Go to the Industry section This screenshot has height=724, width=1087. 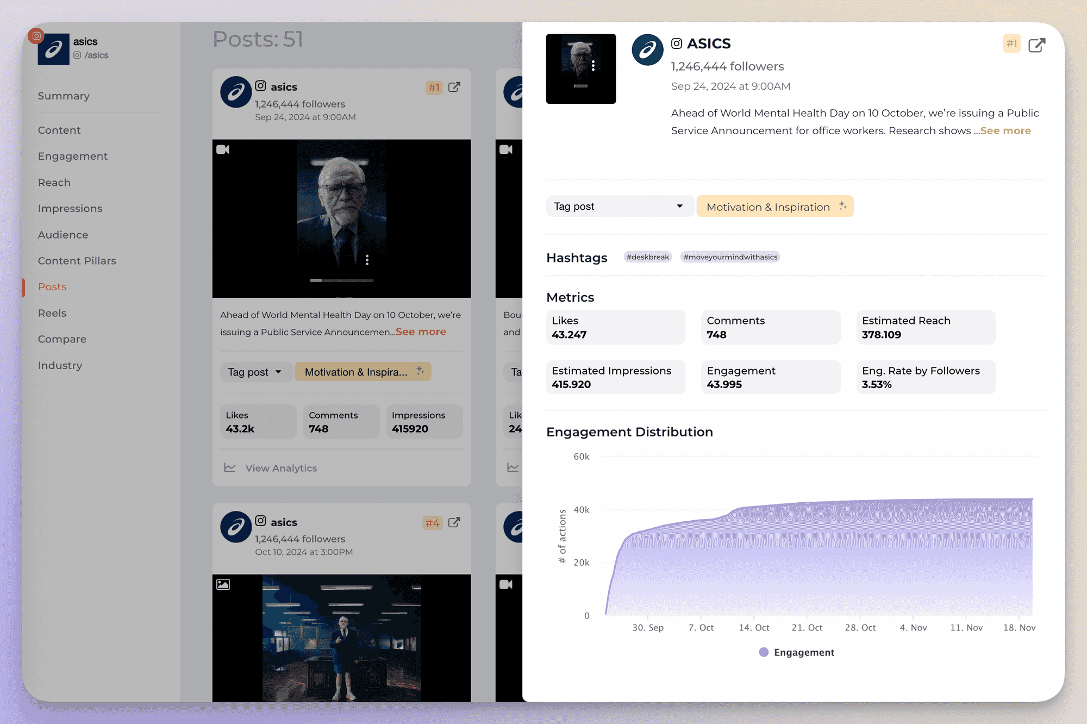(60, 365)
